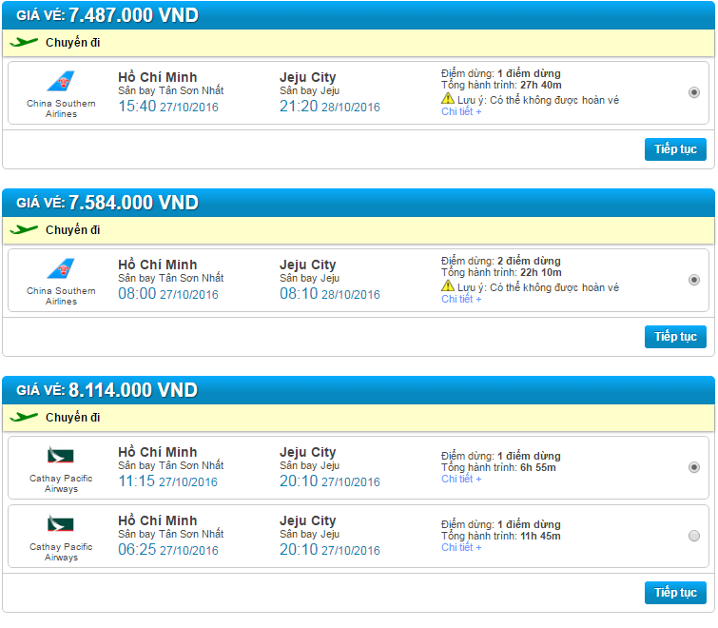This screenshot has width=718, height=628.
Task: Click the green plane icon in 7.487.000 VND section
Action: pos(24,43)
